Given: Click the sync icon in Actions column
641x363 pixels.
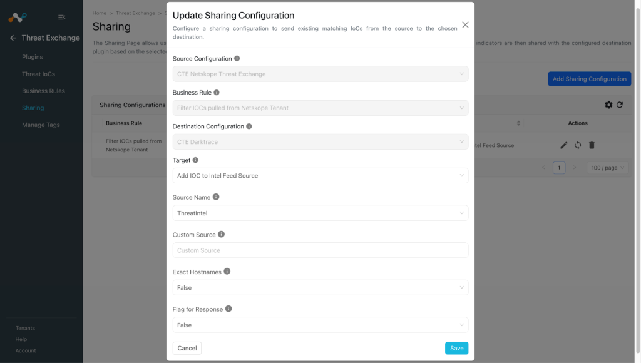Looking at the screenshot, I should [x=578, y=145].
